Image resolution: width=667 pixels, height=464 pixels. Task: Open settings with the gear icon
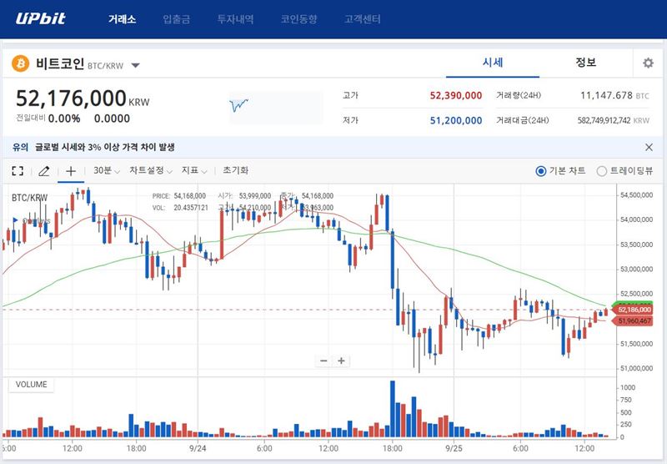tap(648, 63)
